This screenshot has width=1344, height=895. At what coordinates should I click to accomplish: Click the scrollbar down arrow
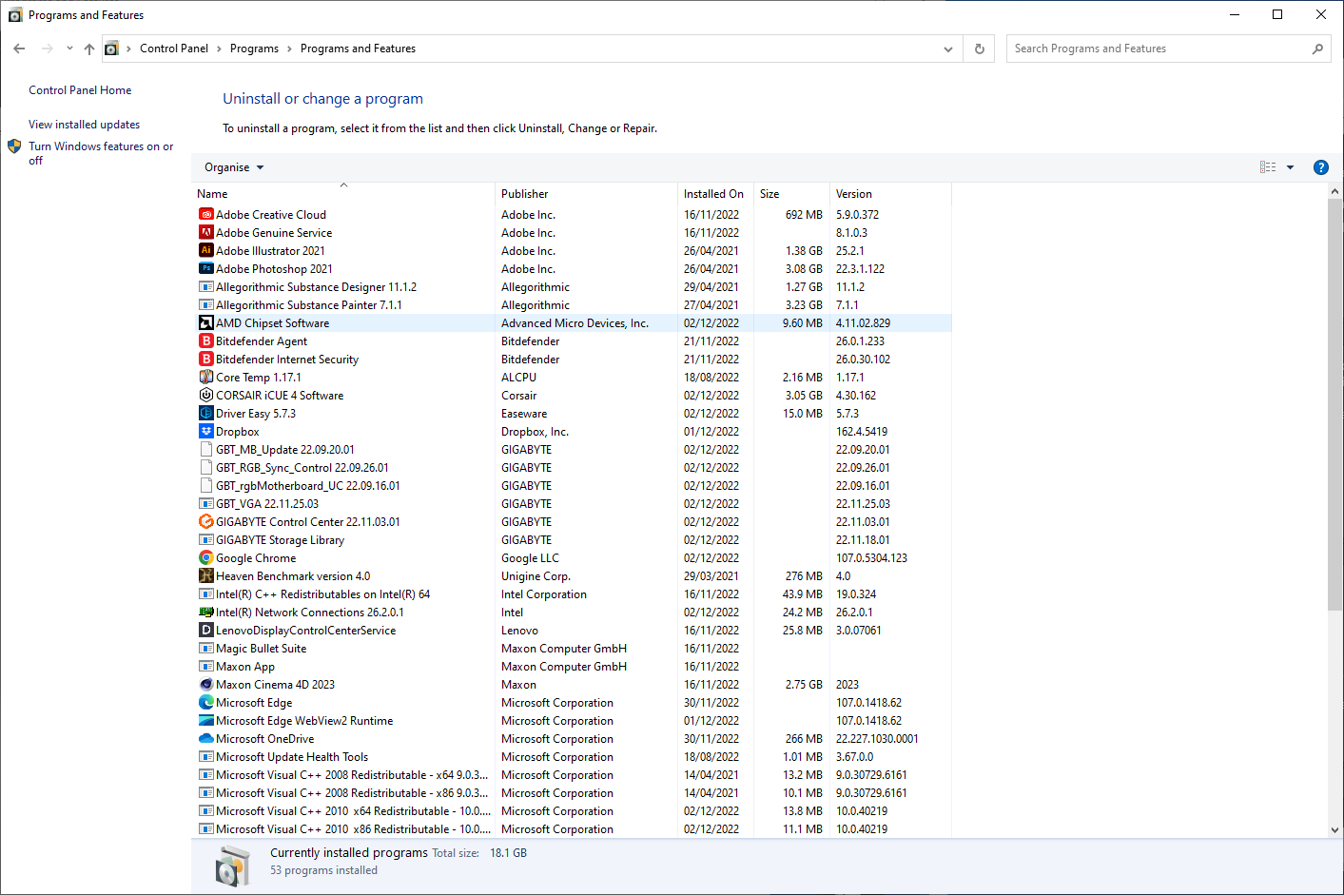coord(1334,830)
